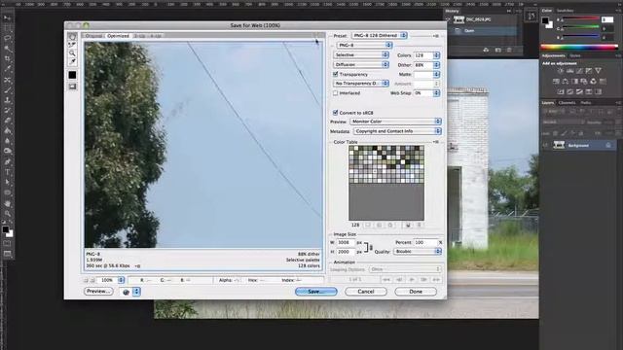Click the black eyedropper color swatch

[72, 75]
